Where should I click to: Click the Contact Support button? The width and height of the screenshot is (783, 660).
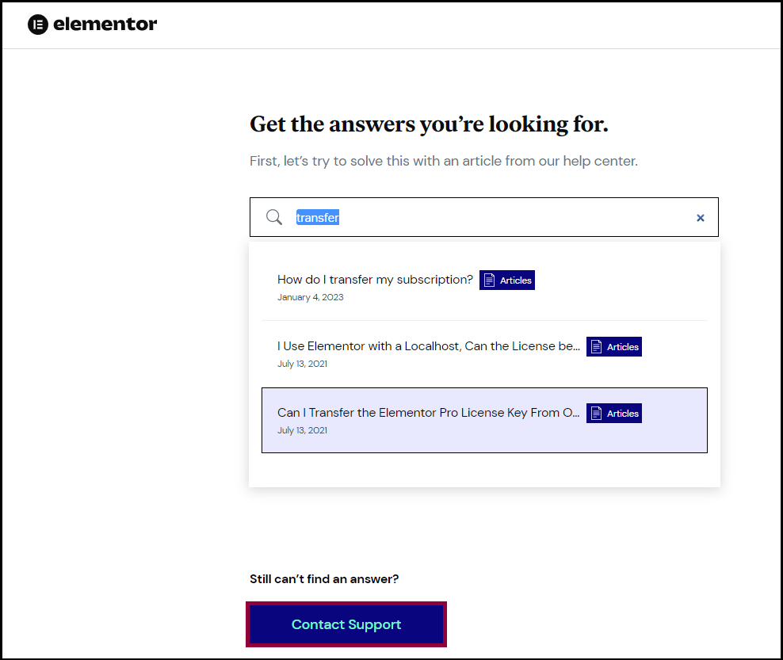[346, 624]
